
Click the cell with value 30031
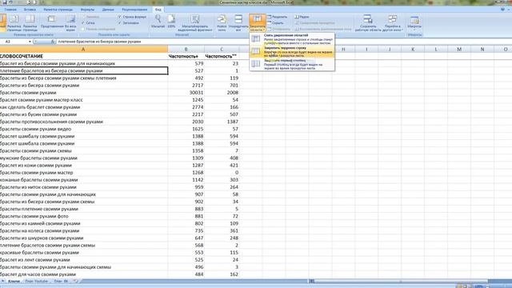[186, 93]
